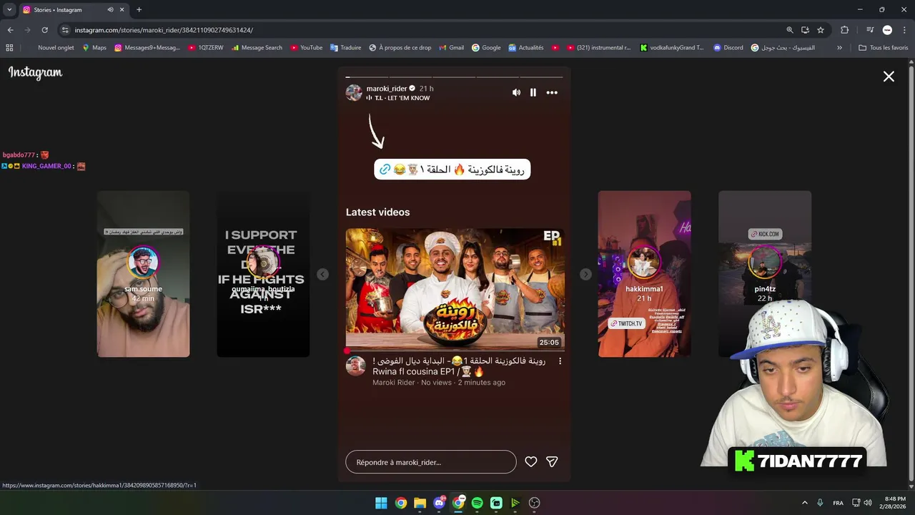
Task: Open hakkimma1 story preview
Action: (x=644, y=274)
